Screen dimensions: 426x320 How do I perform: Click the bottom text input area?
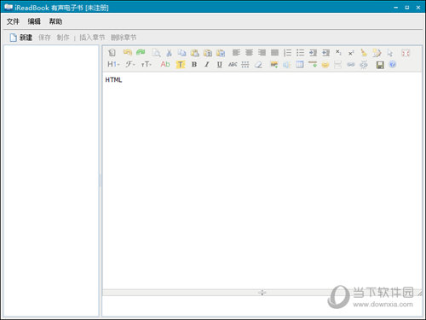coord(262,305)
